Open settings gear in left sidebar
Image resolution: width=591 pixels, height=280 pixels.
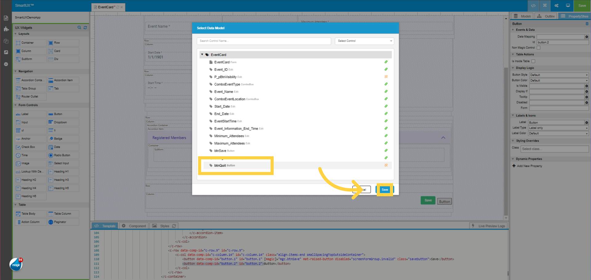pyautogui.click(x=6, y=64)
